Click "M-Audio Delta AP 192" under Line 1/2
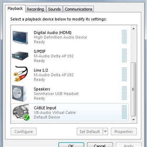Image resolution: width=147 pixels, height=147 pixels. [54, 75]
